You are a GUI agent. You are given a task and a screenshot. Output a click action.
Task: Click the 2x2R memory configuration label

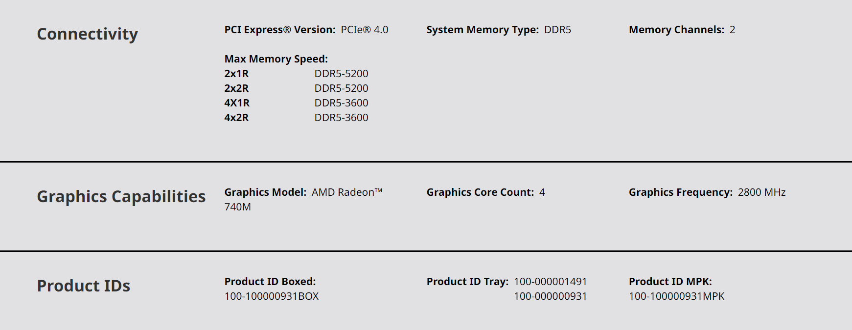[x=236, y=88]
